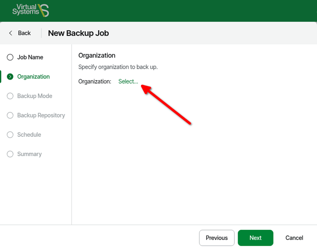
Task: Click the Virtual Systems logo
Action: click(x=30, y=10)
